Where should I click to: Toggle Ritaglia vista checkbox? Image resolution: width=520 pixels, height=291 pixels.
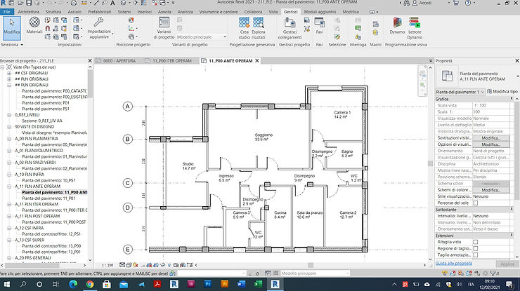475,242
